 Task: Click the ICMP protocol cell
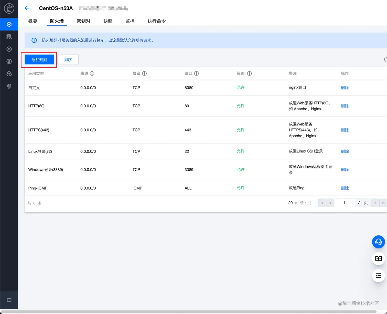tap(137, 188)
